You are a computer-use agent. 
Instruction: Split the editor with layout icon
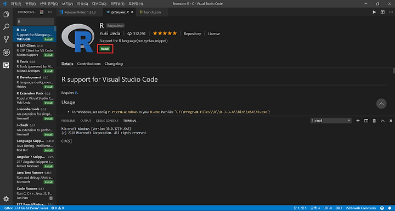click(382, 12)
